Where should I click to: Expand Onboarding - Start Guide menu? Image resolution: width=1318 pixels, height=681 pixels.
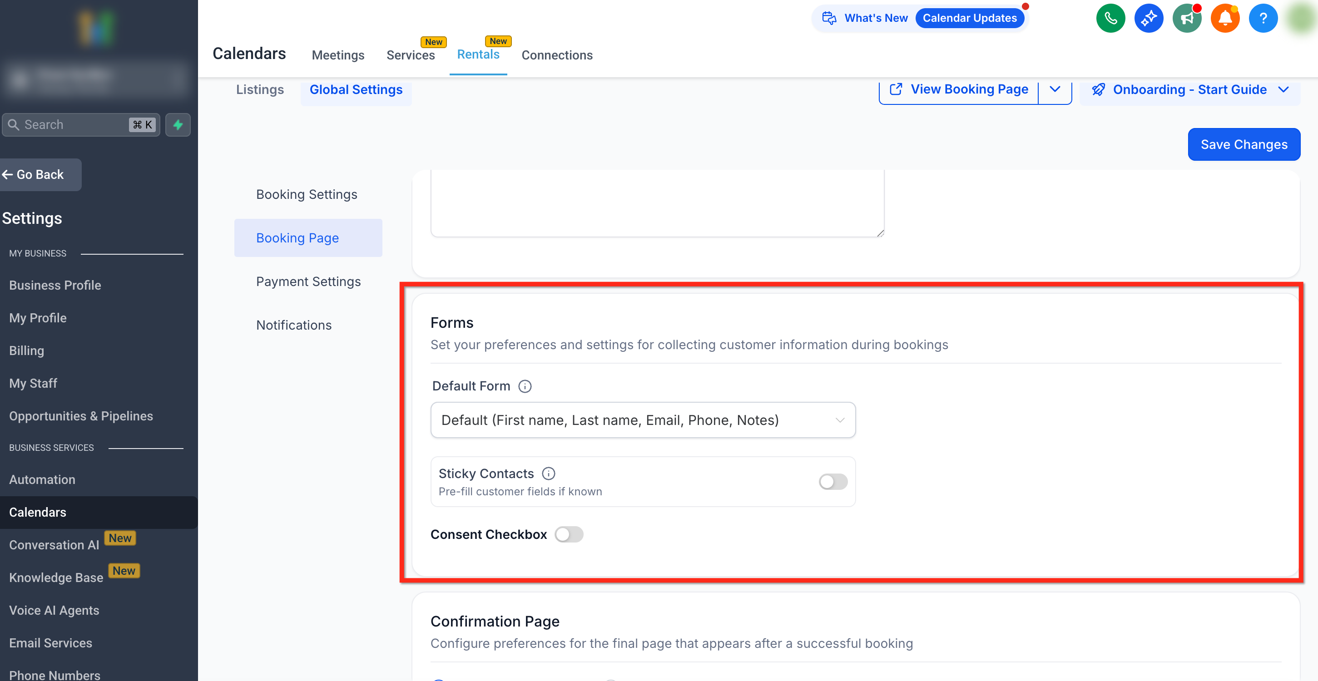[1190, 90]
